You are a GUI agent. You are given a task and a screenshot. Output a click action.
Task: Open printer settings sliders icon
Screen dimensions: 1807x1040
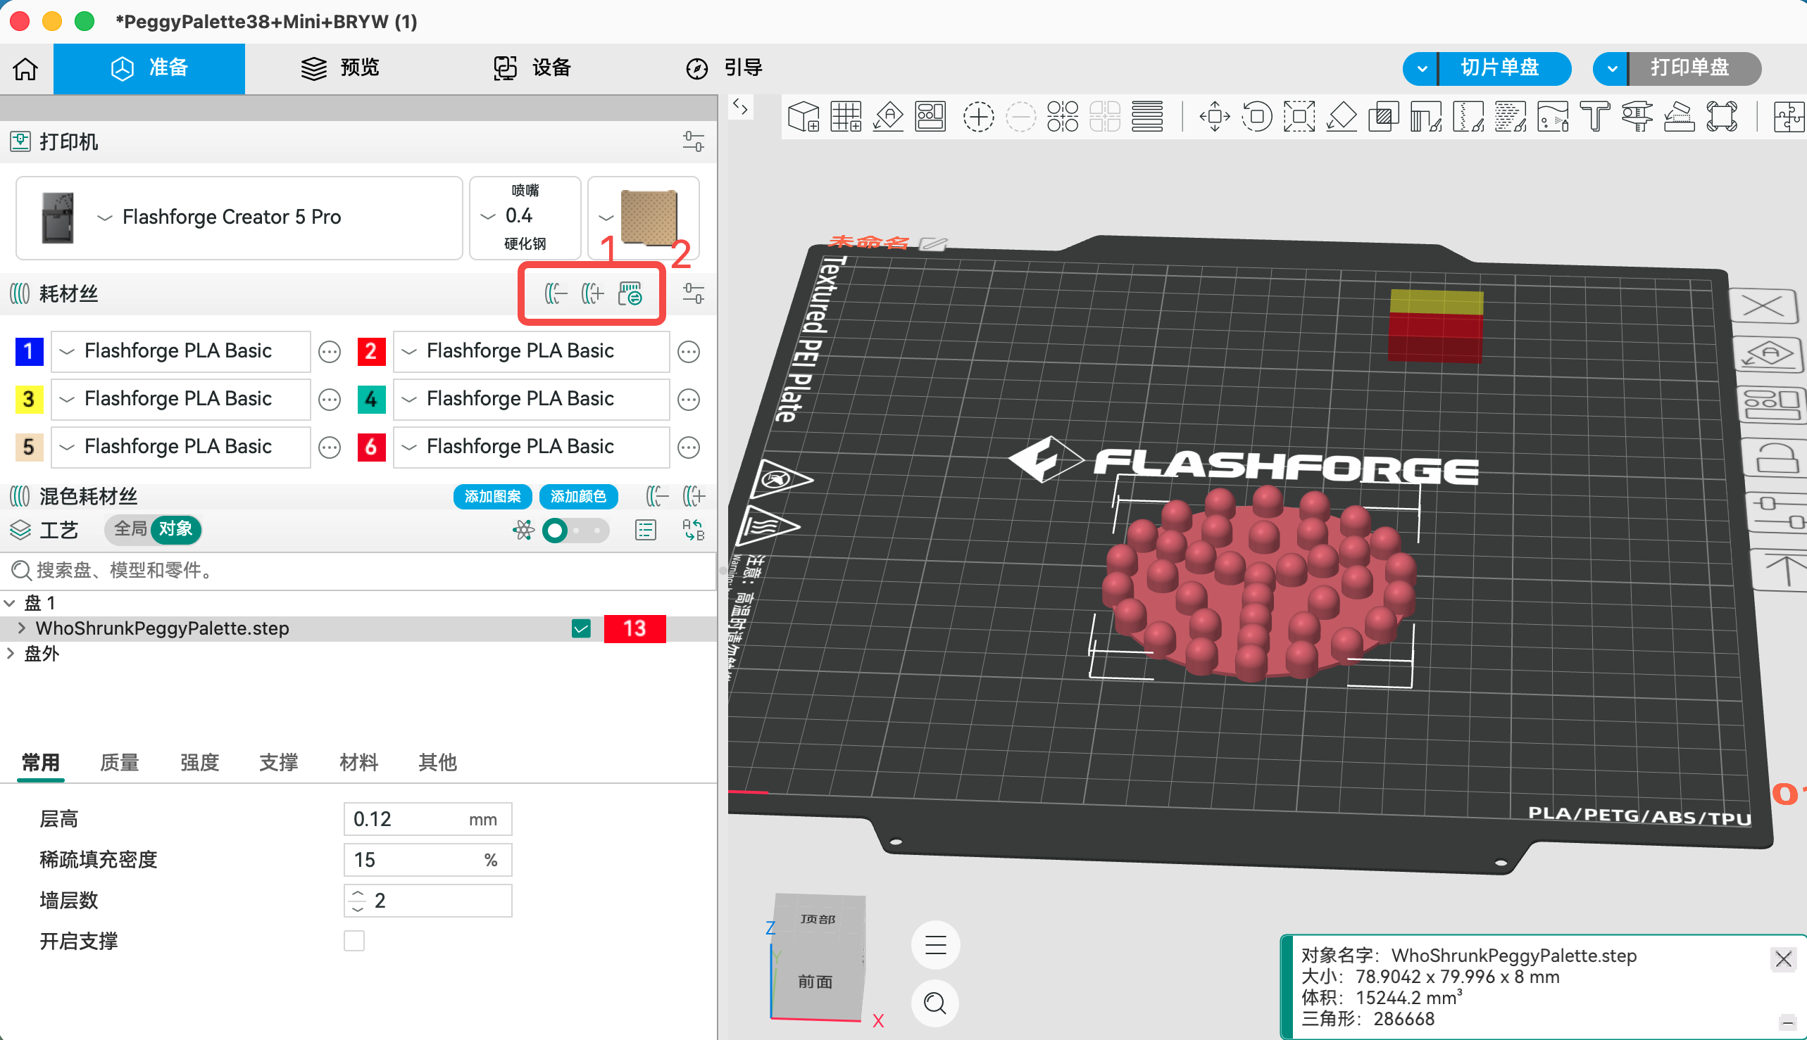point(693,141)
